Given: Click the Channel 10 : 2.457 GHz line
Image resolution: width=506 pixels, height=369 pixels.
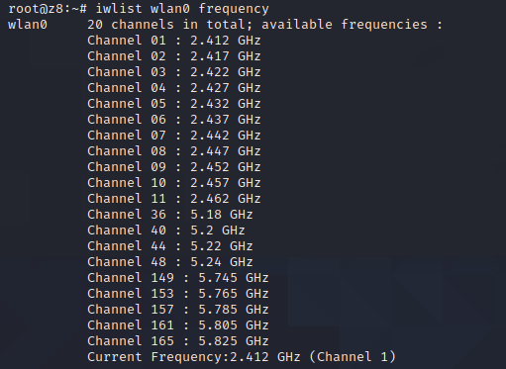Looking at the screenshot, I should 174,183.
